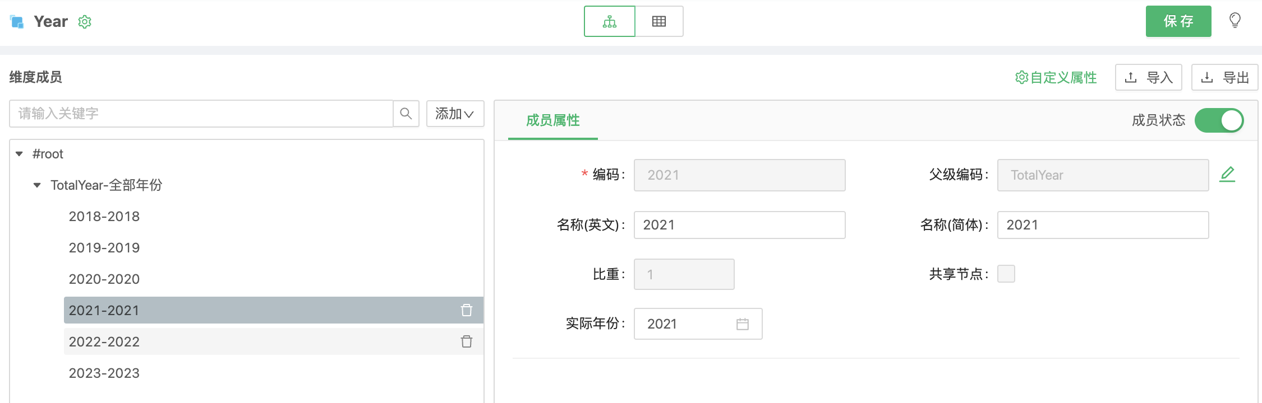
Task: Click the green Save button
Action: coord(1178,21)
